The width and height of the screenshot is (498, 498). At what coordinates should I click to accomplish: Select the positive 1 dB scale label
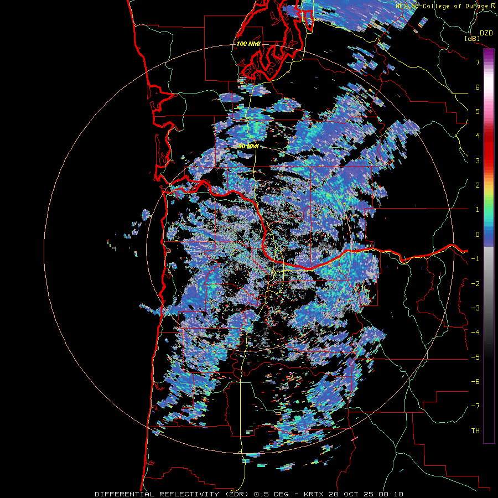(478, 210)
